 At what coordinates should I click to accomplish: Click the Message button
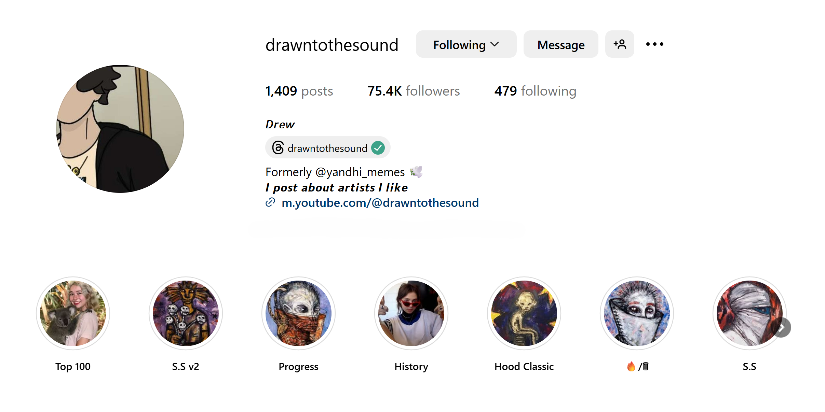560,44
